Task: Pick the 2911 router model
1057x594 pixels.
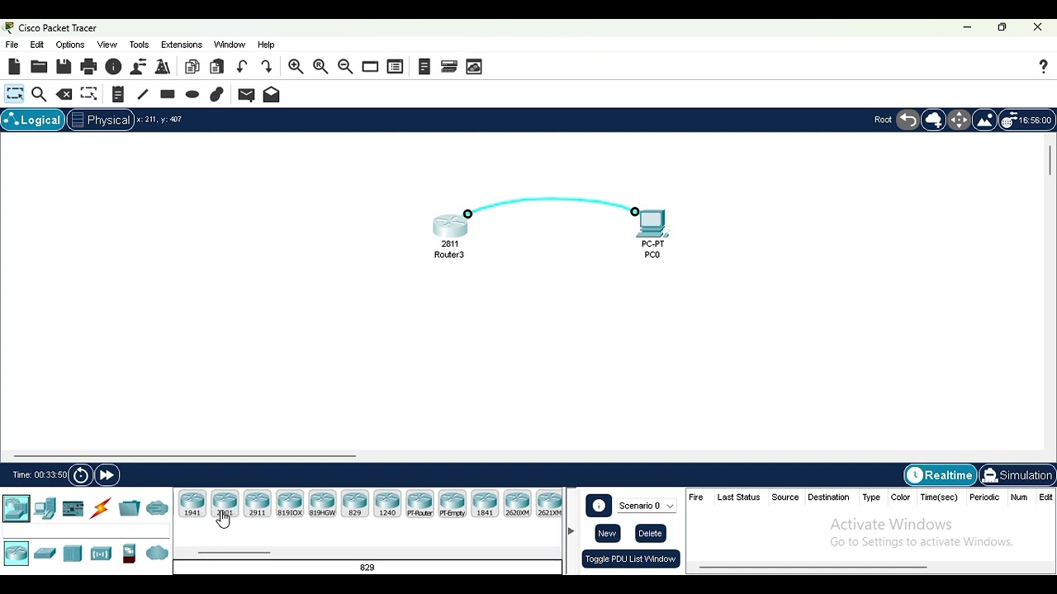Action: (x=258, y=504)
